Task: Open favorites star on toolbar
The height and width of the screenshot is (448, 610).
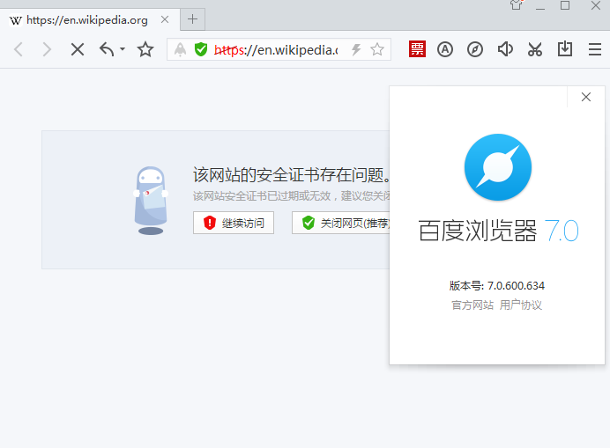Action: pos(145,49)
